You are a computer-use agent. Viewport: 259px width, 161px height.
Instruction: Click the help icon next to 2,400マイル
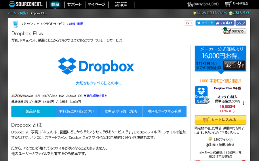pyautogui.click(x=231, y=139)
